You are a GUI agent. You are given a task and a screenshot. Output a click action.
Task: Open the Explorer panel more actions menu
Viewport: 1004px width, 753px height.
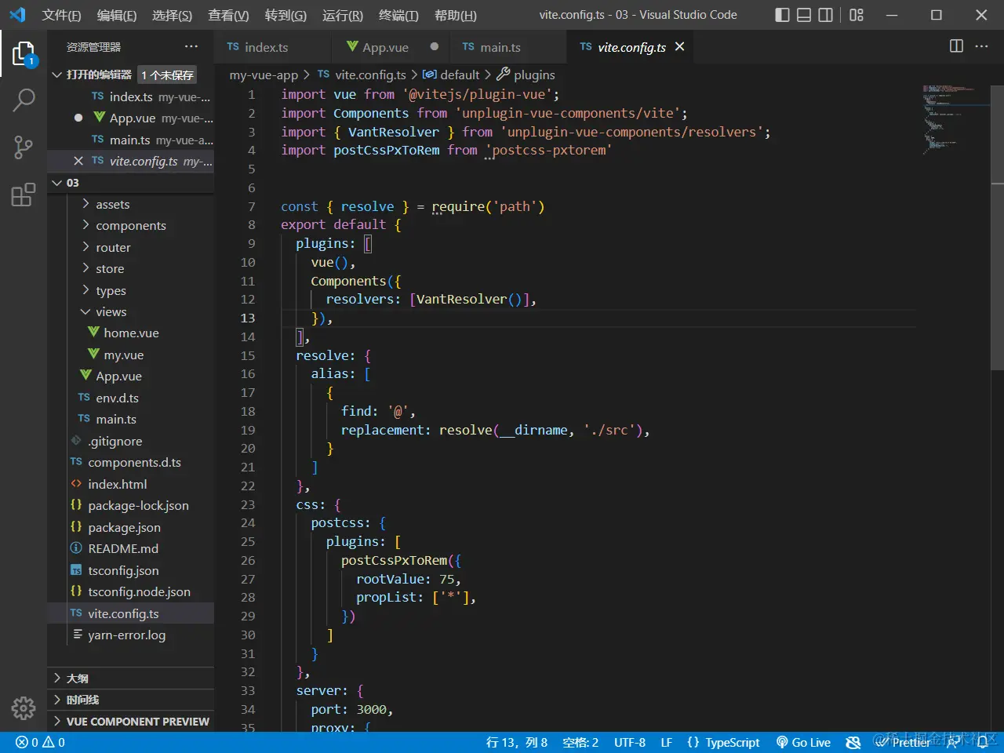(191, 47)
